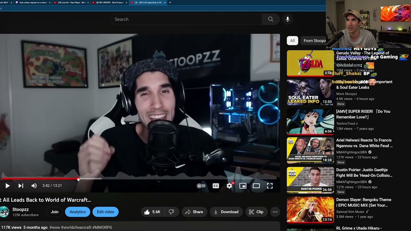Image resolution: width=411 pixels, height=231 pixels.
Task: Open more actions three-dot menu
Action: [x=275, y=212]
